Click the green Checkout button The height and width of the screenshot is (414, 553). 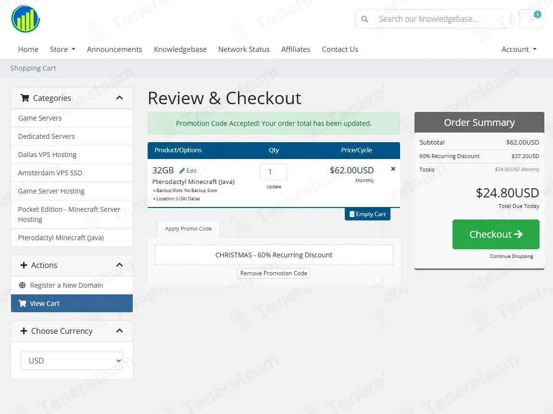coord(495,234)
